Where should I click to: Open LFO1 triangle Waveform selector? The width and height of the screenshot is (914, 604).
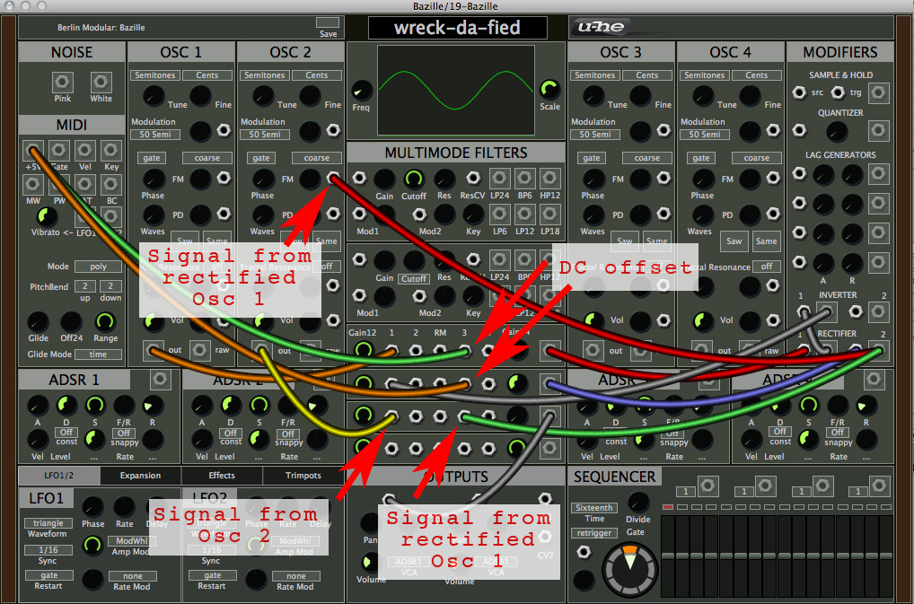(48, 523)
